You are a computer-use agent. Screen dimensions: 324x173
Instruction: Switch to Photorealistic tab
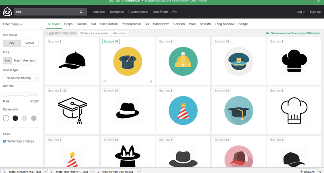[x=131, y=24]
